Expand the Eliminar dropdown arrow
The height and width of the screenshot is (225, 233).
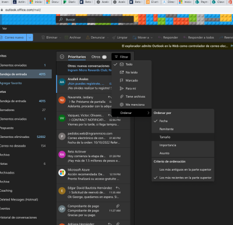click(60, 37)
